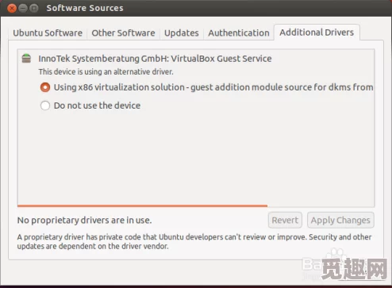Click the Revert button
This screenshot has width=392, height=288.
point(285,220)
